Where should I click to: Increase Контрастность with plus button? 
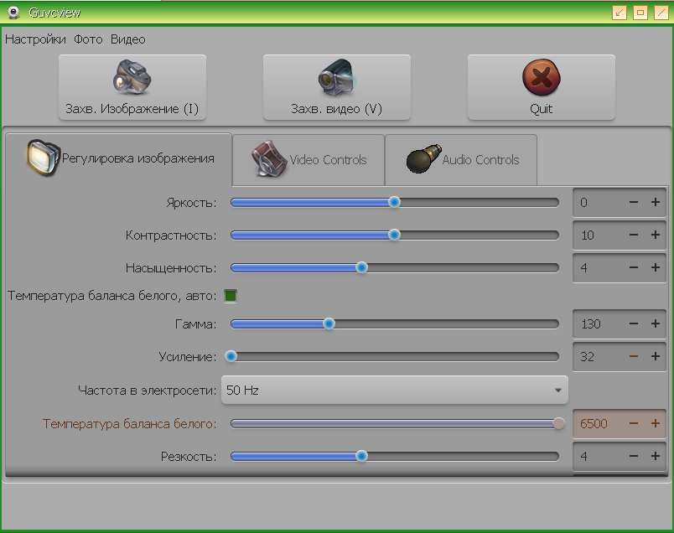click(655, 235)
